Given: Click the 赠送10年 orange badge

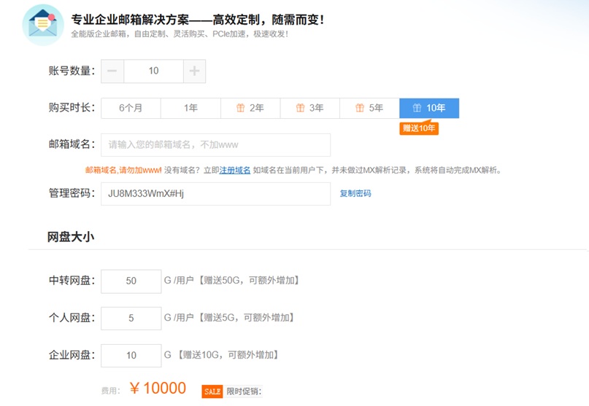Looking at the screenshot, I should [x=419, y=128].
